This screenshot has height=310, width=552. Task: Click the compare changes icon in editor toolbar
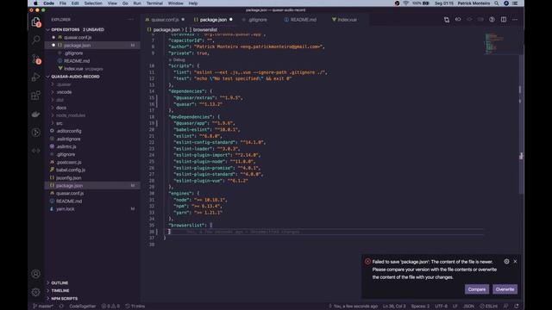(447, 20)
